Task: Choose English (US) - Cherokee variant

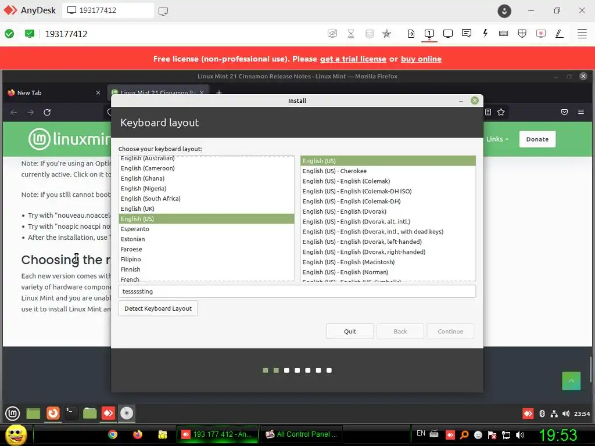Action: point(388,171)
